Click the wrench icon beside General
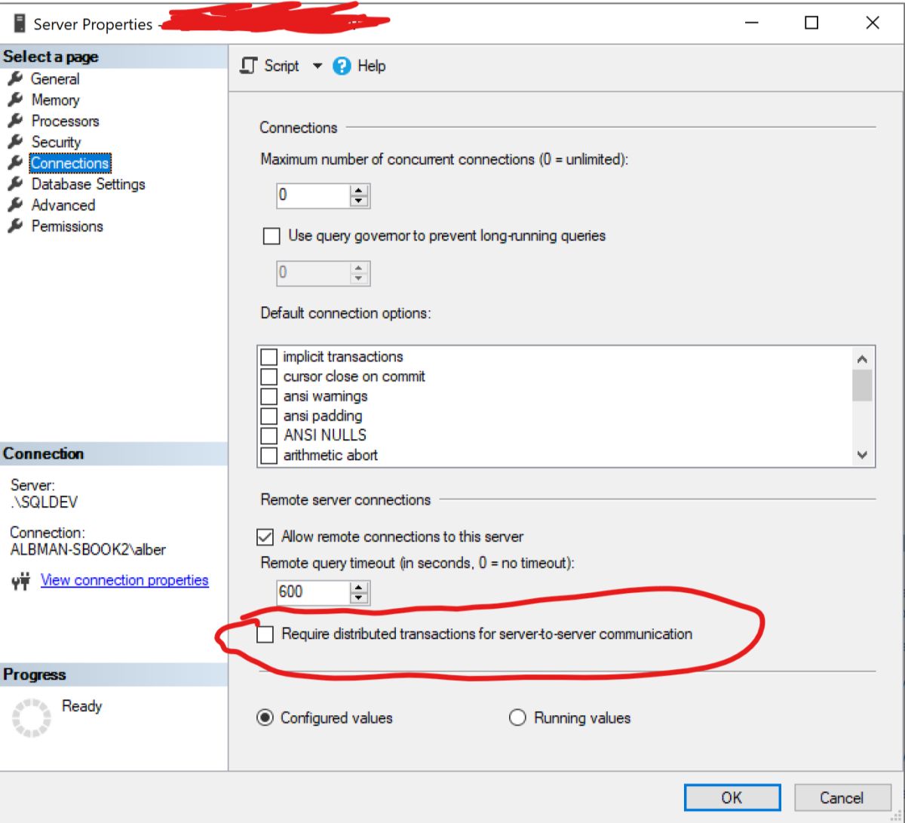This screenshot has height=823, width=905. (x=15, y=78)
